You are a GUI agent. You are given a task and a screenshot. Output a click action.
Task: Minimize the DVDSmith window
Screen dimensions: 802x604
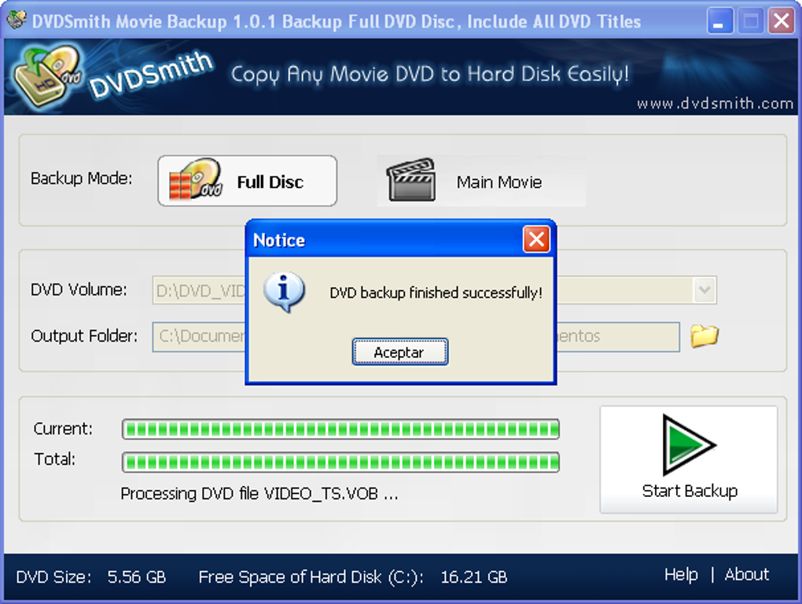719,21
